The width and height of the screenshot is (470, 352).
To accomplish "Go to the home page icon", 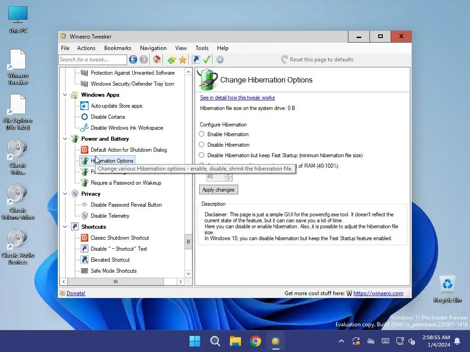I will [x=157, y=60].
